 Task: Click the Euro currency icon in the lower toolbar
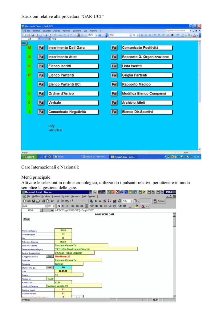point(96,206)
